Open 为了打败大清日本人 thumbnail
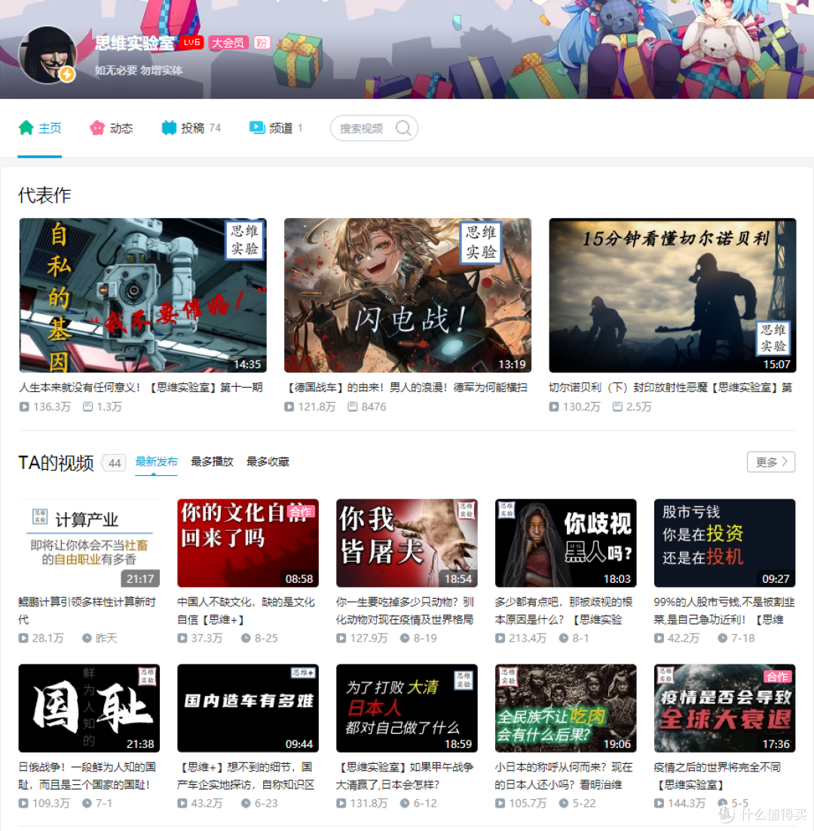Screen dimensions: 814x831 [407, 708]
